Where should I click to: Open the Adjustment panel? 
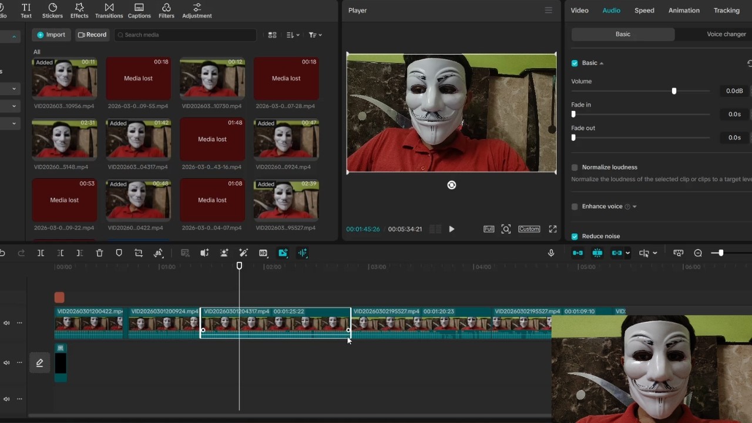(197, 11)
